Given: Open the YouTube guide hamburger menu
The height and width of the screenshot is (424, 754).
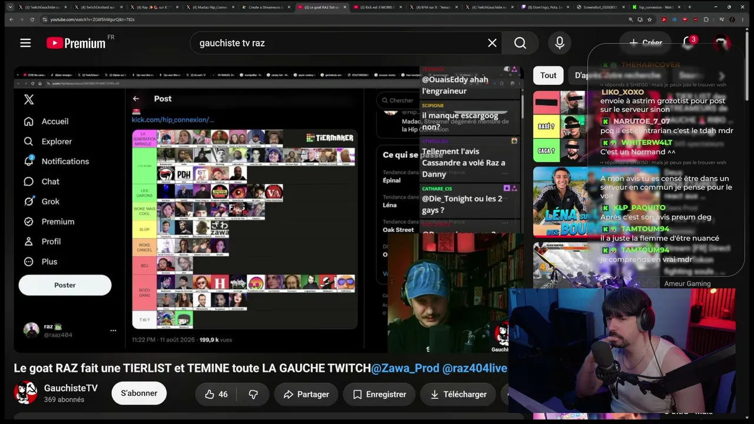Looking at the screenshot, I should [x=25, y=43].
